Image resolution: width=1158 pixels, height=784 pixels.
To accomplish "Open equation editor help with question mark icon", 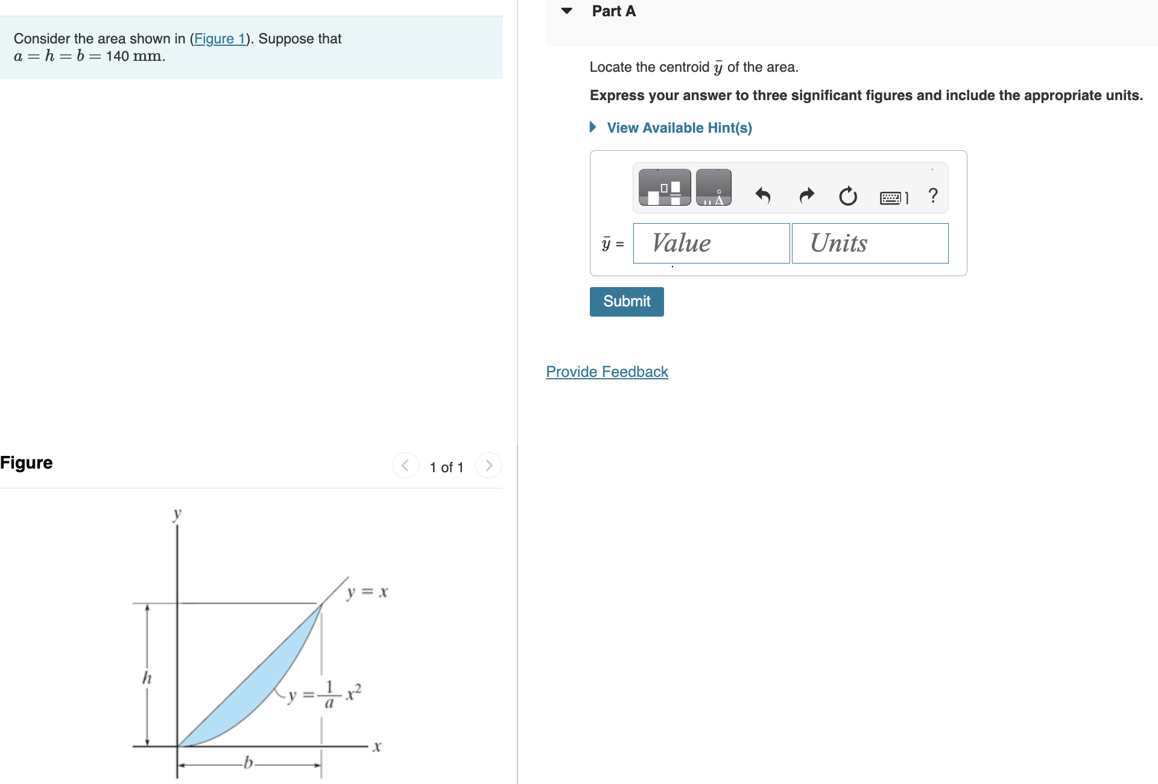I will click(932, 196).
